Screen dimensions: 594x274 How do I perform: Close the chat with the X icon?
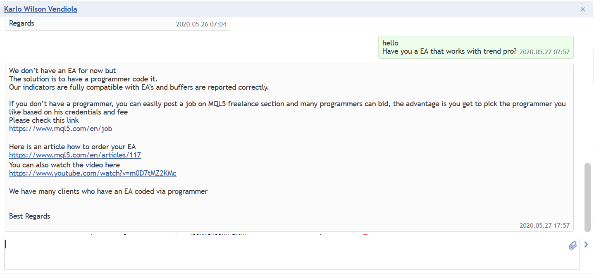(583, 9)
